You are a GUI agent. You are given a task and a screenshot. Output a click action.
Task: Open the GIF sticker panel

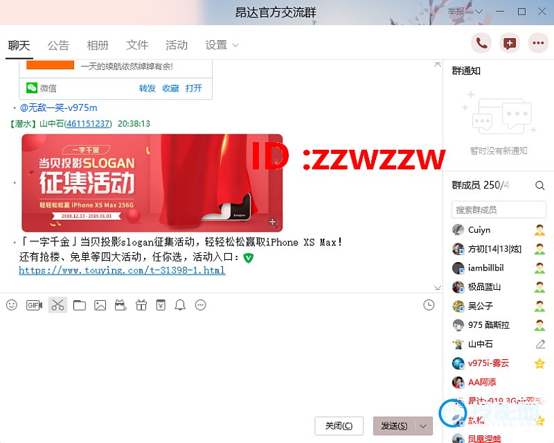(34, 305)
